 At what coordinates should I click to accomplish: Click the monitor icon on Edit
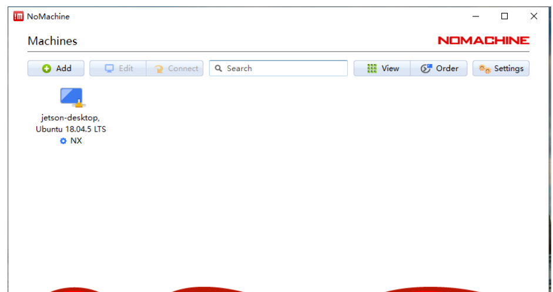pos(109,69)
